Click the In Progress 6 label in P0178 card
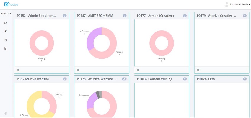This screenshot has width=251, height=118. (x=84, y=96)
